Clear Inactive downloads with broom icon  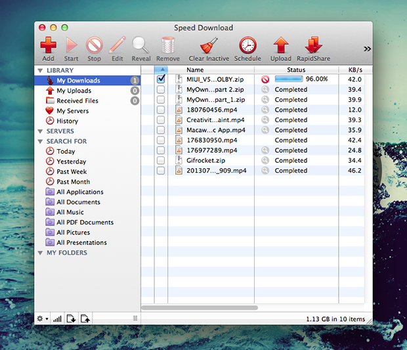tap(209, 45)
